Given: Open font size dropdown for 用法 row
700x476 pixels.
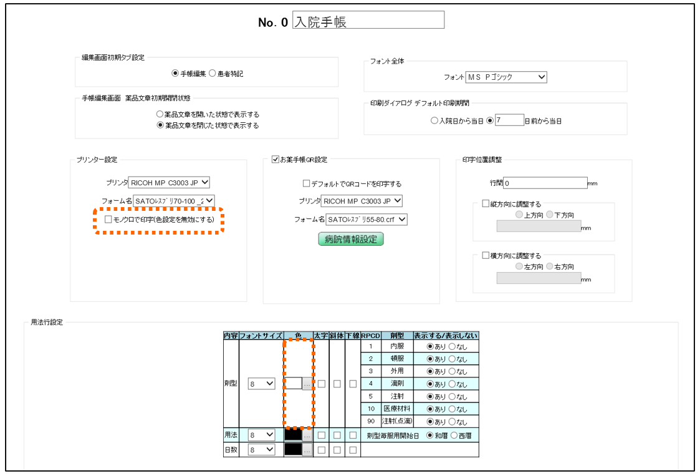Looking at the screenshot, I should (x=262, y=434).
